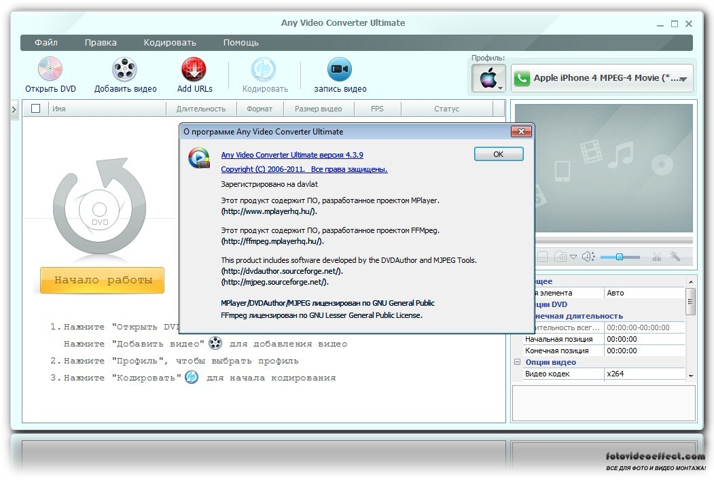Screen dimensions: 714x481
Task: Click the Начало работы button
Action: pyautogui.click(x=103, y=280)
